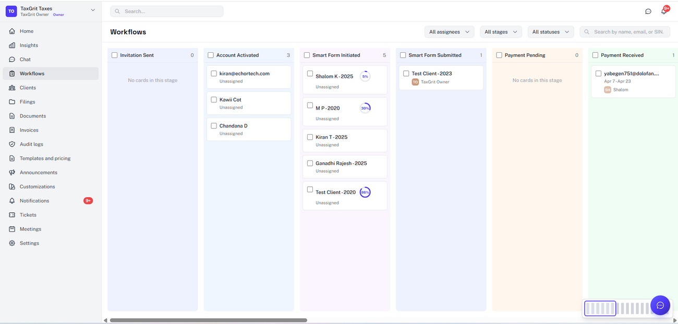Click the TO avatar logo of TaxGrit Taxes
Screen dimensions: 678x324
[x=11, y=11]
